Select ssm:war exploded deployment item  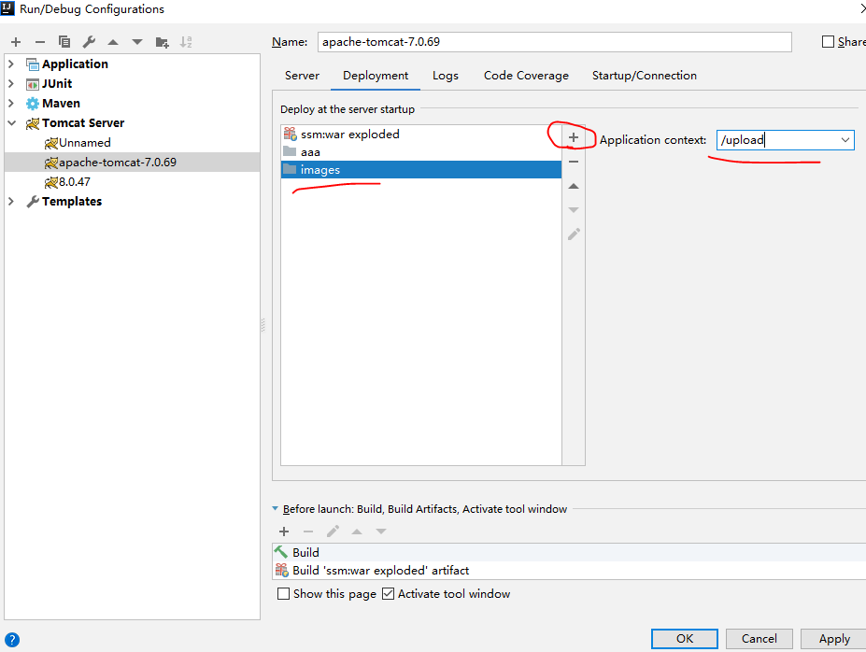coord(421,135)
